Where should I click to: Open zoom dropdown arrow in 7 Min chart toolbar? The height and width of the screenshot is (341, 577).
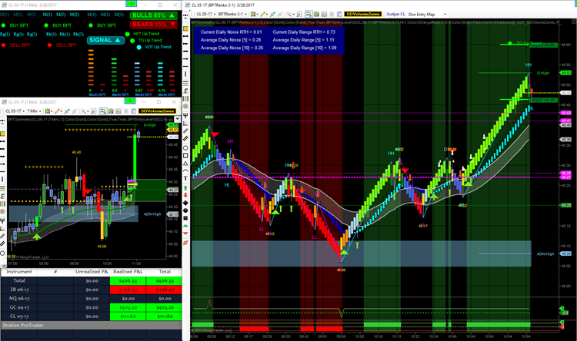[x=88, y=111]
